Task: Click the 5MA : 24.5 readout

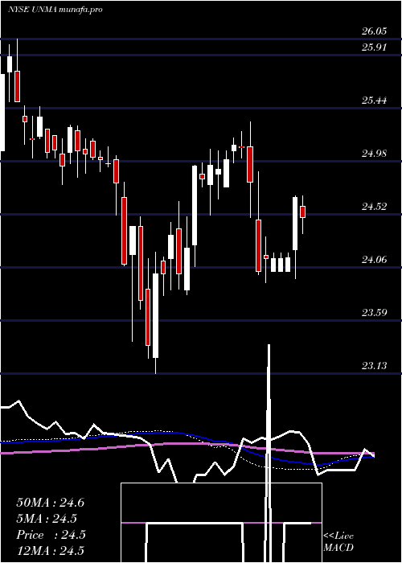Action: [47, 519]
